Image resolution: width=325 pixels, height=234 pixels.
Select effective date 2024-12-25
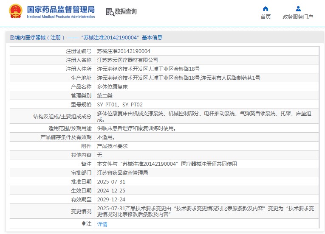[x=111, y=191]
